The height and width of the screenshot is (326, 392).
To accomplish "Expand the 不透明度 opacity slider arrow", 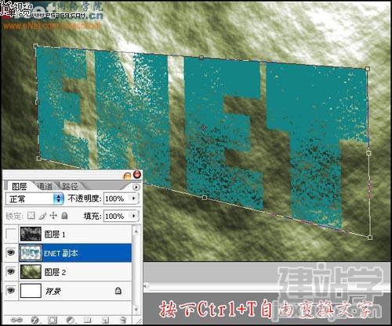I will pyautogui.click(x=134, y=199).
